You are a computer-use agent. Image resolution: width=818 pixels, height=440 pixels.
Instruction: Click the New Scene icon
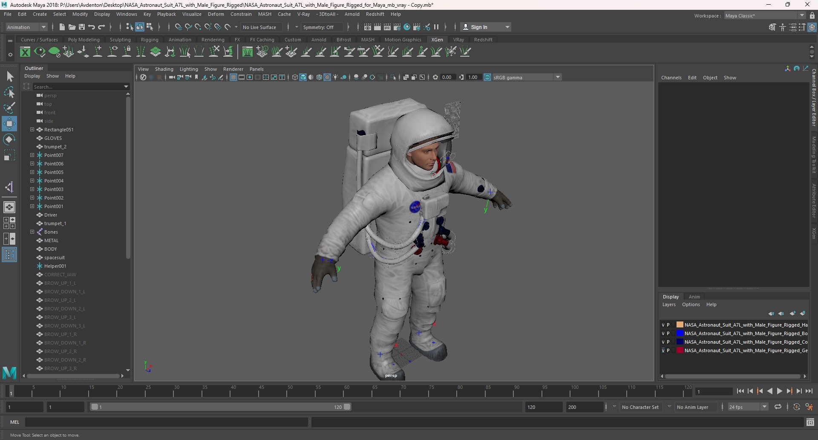(62, 27)
